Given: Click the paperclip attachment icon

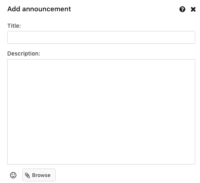Looking at the screenshot, I should click(27, 175).
